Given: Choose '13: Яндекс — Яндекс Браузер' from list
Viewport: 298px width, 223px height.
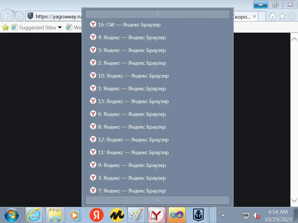Looking at the screenshot, I should click(157, 101).
